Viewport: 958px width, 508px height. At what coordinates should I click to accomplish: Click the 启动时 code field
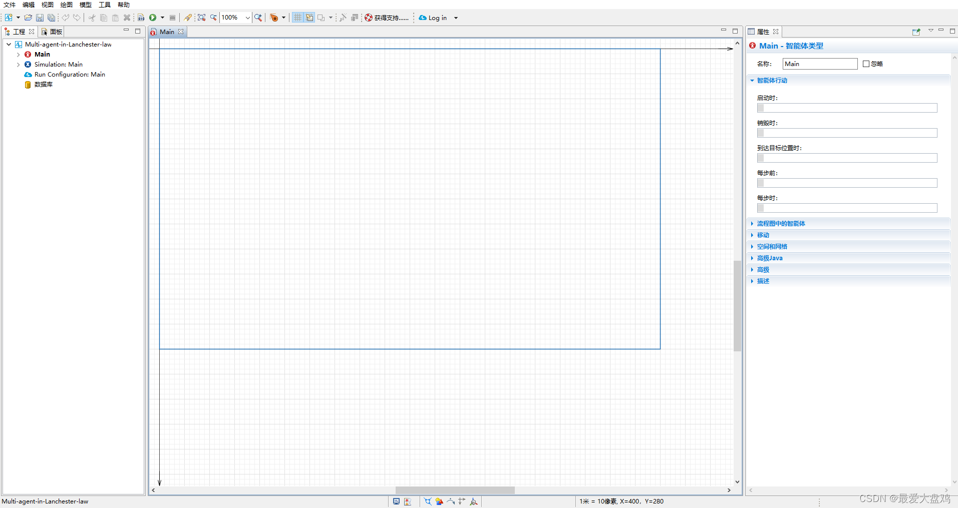click(847, 108)
